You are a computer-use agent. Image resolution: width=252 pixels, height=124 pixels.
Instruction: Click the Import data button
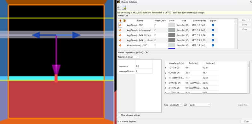pos(243,105)
